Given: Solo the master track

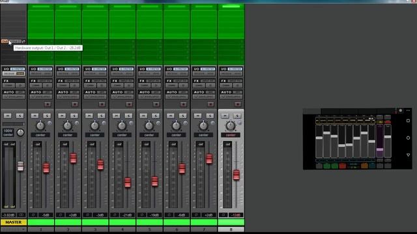Looking at the screenshot, I should coord(20,116).
